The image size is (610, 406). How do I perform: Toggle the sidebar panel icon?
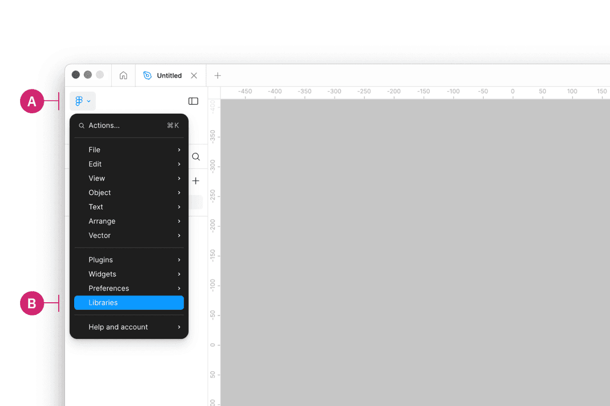click(x=193, y=101)
